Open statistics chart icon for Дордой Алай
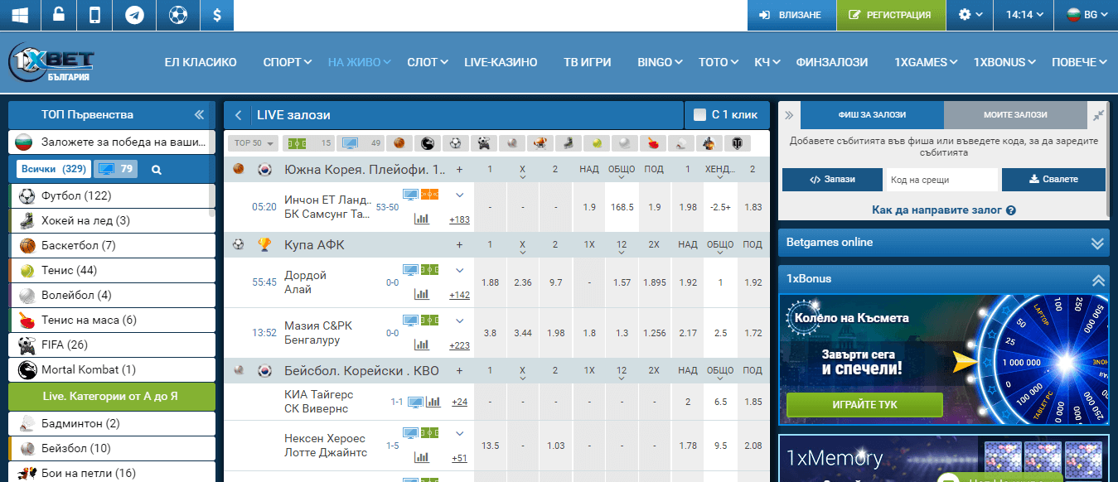The image size is (1118, 482). click(422, 294)
